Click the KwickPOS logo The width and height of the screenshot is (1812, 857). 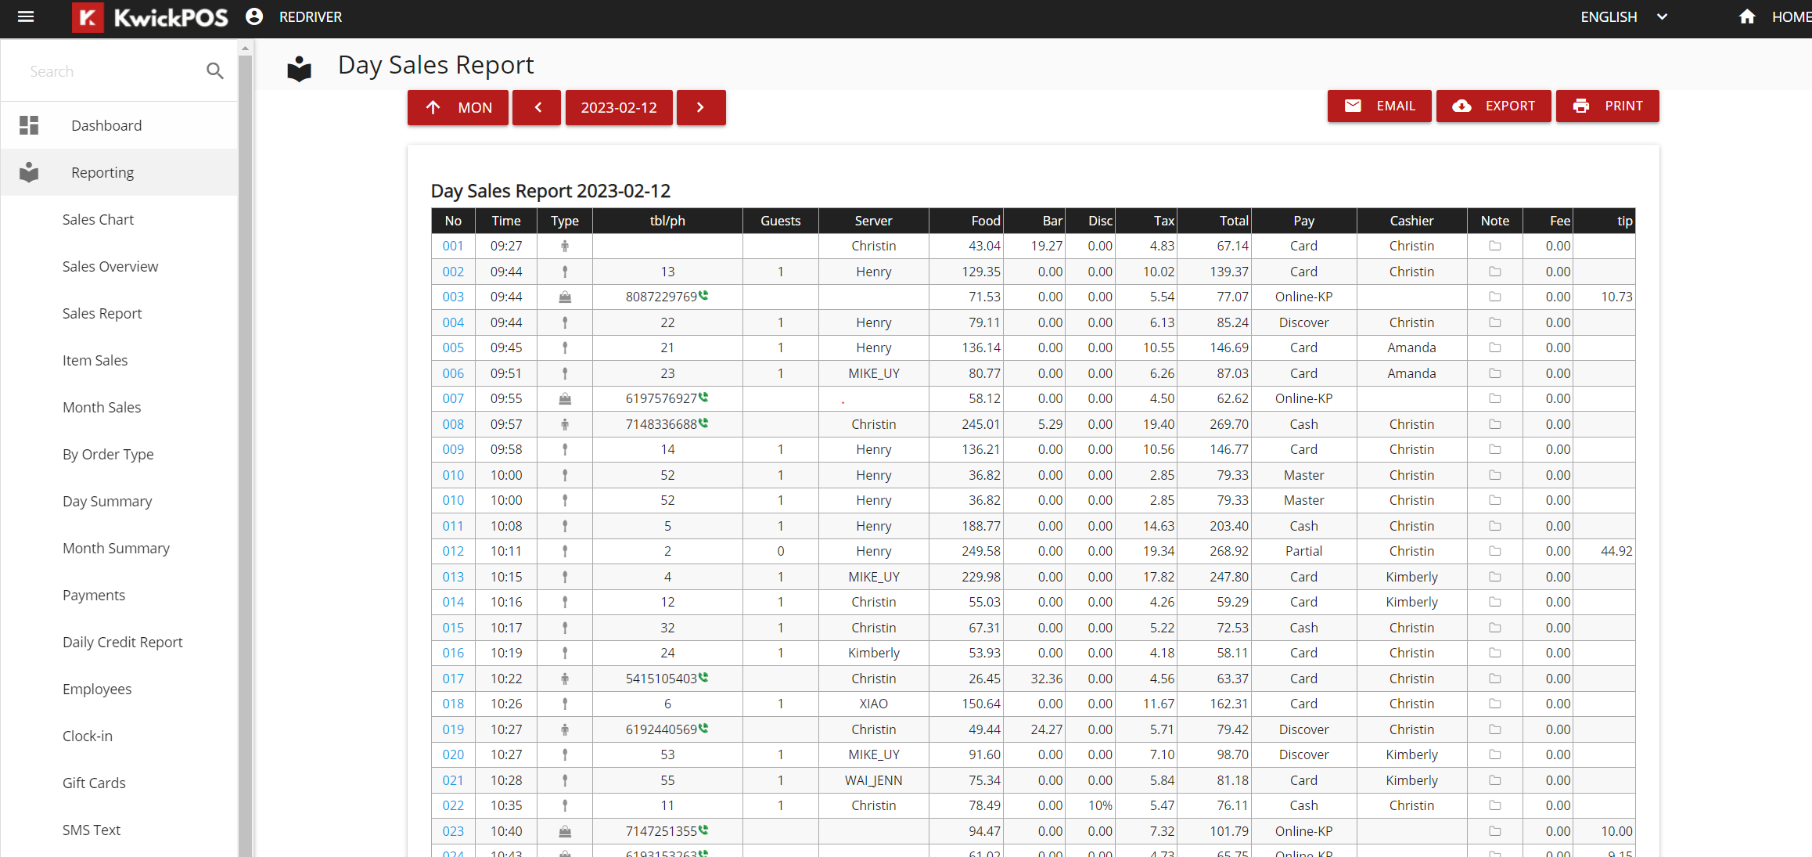(150, 17)
